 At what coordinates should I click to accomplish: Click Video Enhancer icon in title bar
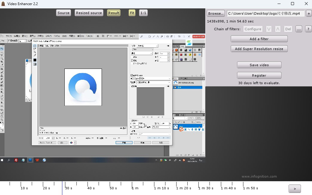click(x=3, y=4)
